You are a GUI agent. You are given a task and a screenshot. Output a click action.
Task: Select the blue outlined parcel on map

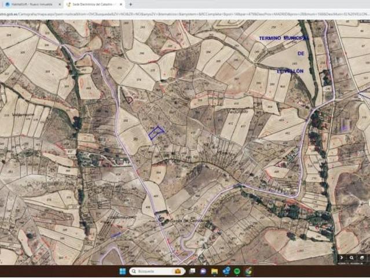pos(155,133)
